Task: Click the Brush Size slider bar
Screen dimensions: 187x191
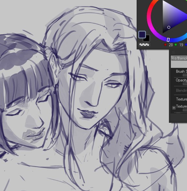Action: pos(185,75)
